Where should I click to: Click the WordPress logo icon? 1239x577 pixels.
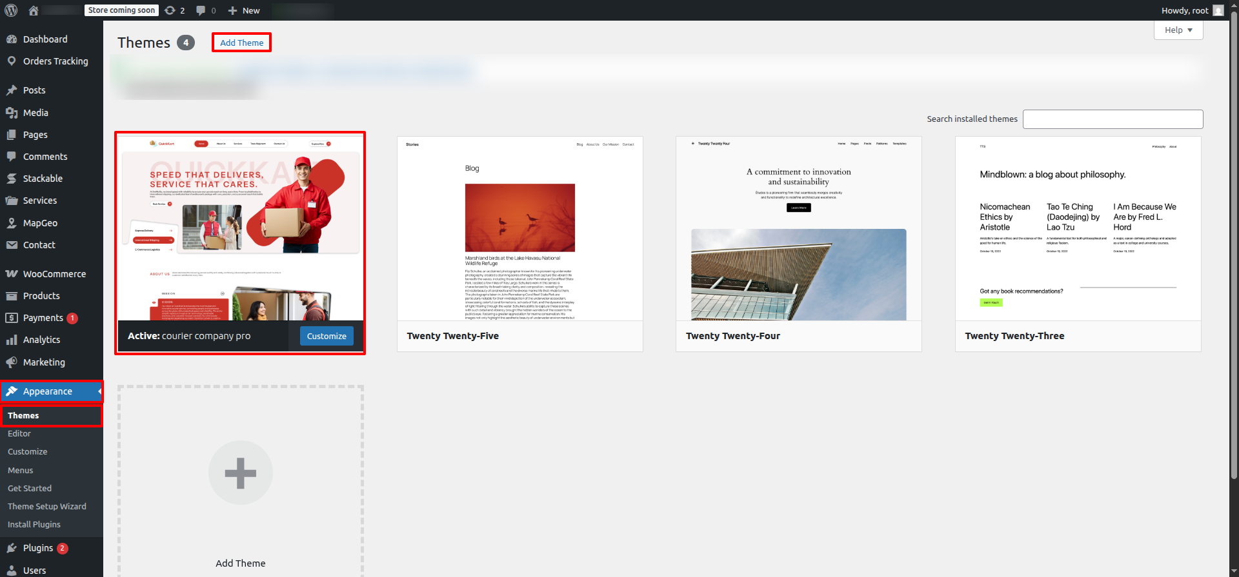click(11, 10)
